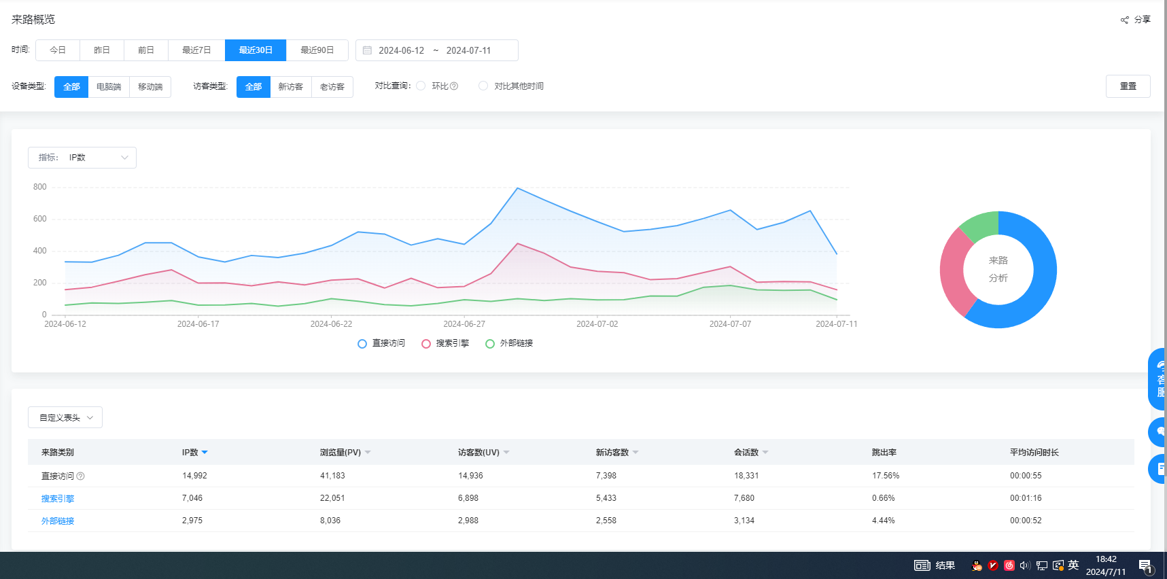Screen dimensions: 1167x579
Task: Switch time range to 昨日
Action: (102, 50)
